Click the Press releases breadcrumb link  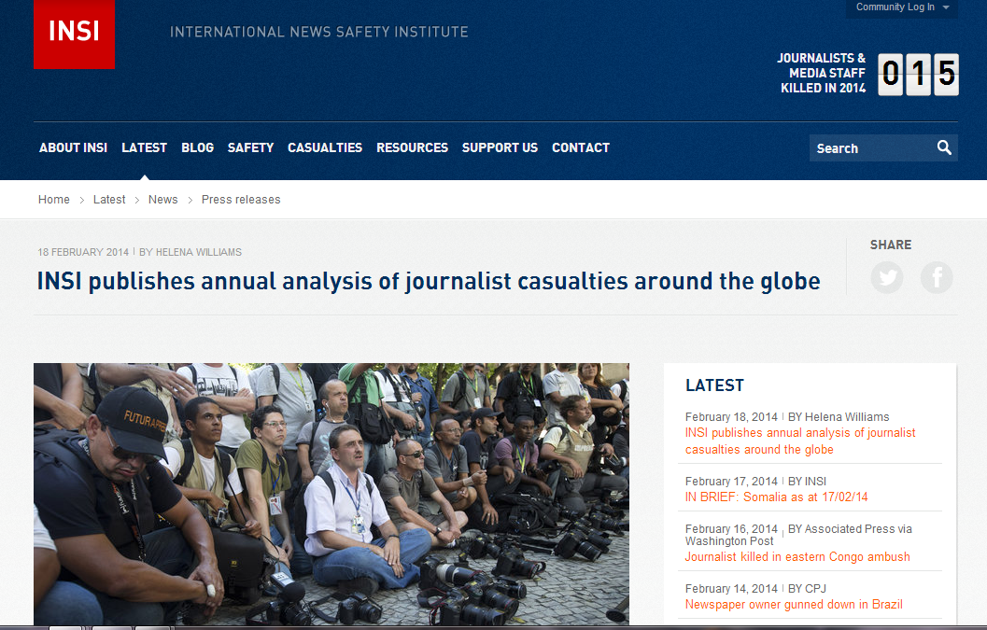(x=241, y=200)
